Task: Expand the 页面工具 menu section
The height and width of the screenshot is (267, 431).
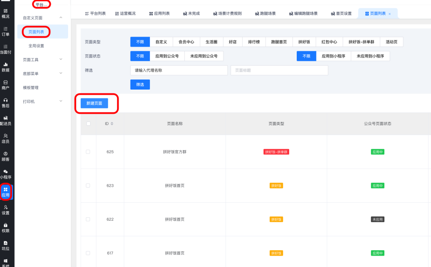Action: 61,60
